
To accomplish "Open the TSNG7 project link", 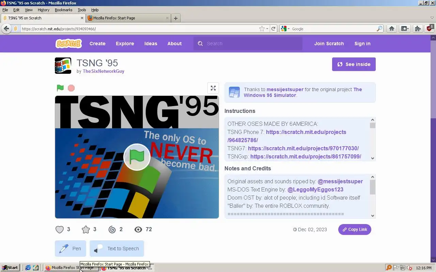I will point(303,148).
